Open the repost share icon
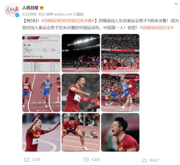This screenshot has width=180, height=165. click(27, 160)
